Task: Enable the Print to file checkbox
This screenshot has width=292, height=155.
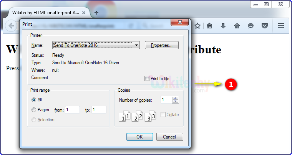Action: point(147,79)
